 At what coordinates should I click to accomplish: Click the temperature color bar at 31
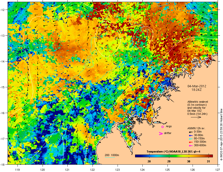pyautogui.click(x=208, y=156)
